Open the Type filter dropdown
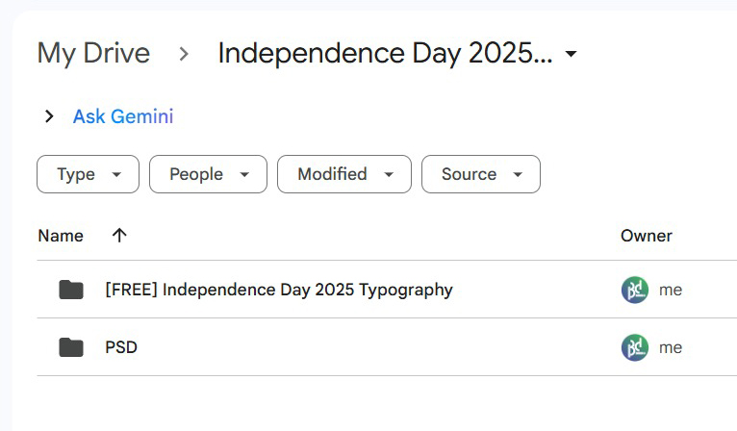The height and width of the screenshot is (431, 737). pyautogui.click(x=88, y=174)
